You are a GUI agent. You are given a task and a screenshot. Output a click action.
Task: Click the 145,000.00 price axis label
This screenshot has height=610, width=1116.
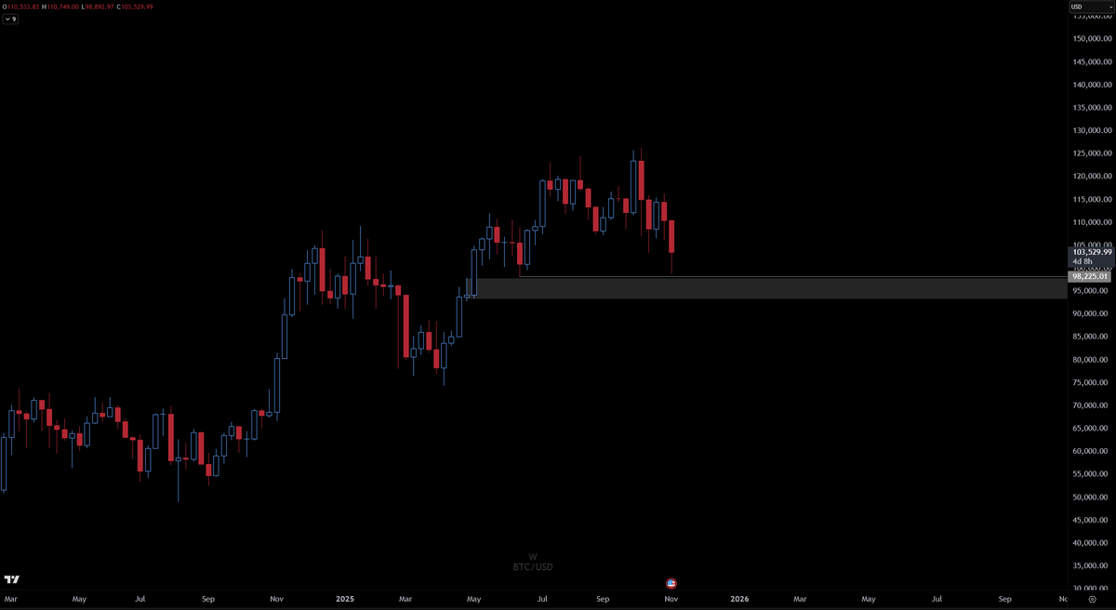click(x=1093, y=62)
